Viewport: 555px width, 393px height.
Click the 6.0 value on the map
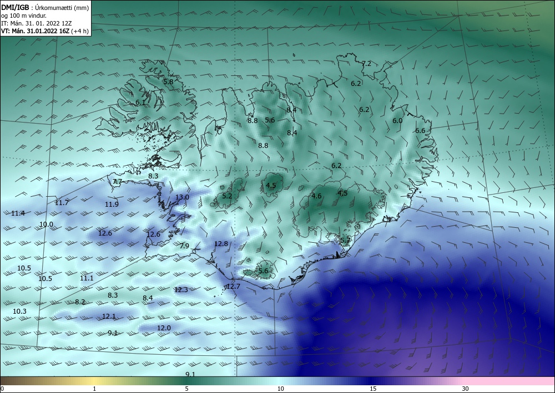pyautogui.click(x=397, y=120)
